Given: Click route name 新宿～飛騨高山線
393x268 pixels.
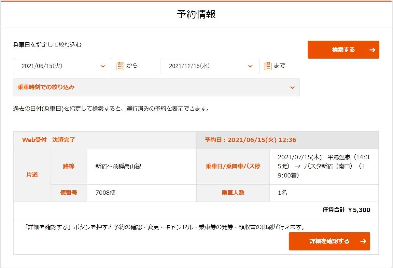Looking at the screenshot, I should (x=118, y=166).
